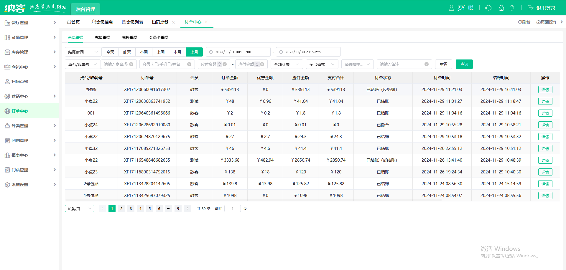Open the 10条/页 page size dropdown

pyautogui.click(x=79, y=209)
